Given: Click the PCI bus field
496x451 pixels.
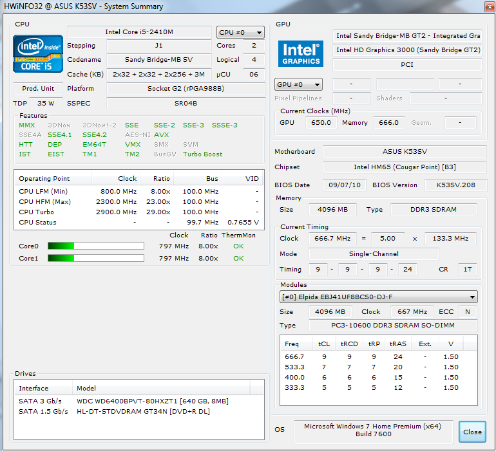Looking at the screenshot, I should (x=407, y=65).
